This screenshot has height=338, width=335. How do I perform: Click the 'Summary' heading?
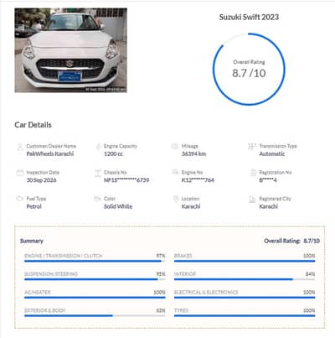point(32,241)
